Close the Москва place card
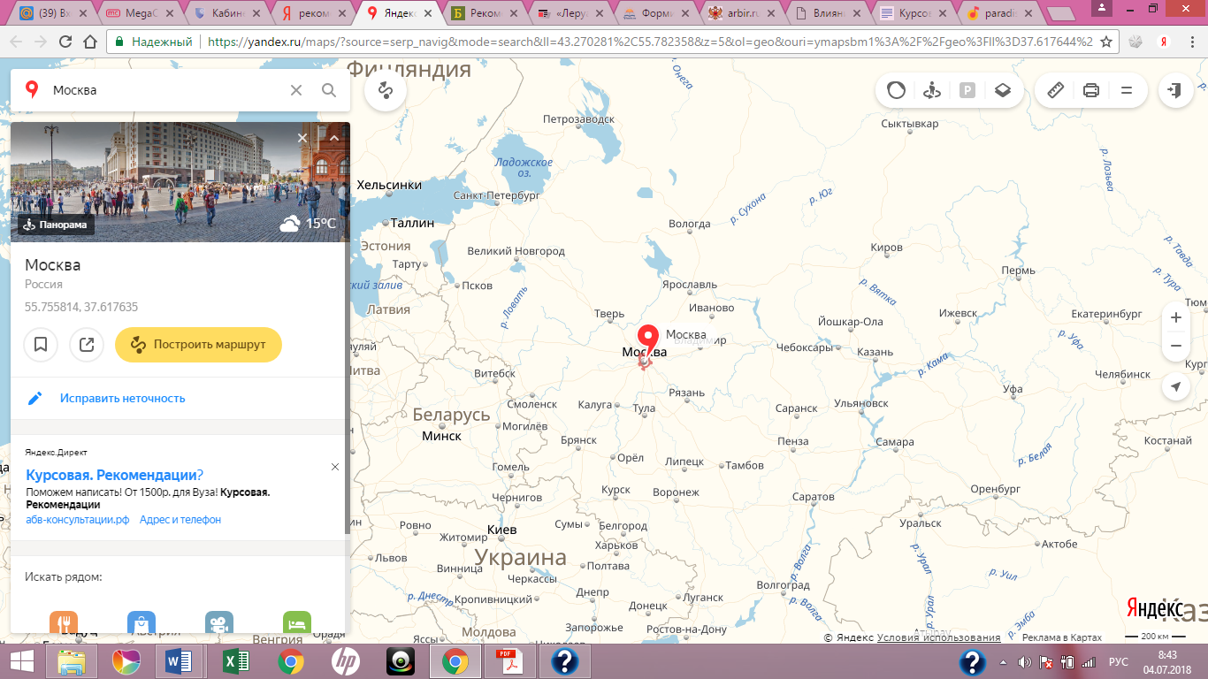Viewport: 1208px width, 679px height. (302, 138)
